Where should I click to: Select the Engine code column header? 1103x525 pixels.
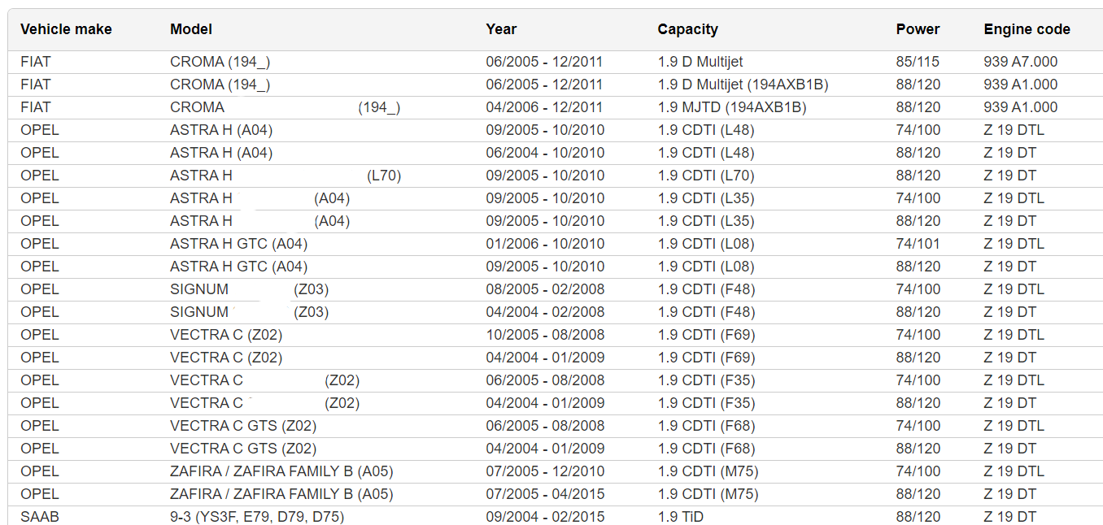[1027, 29]
